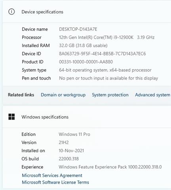Image resolution: width=171 pixels, height=190 pixels.
Task: Click the Device ID value text
Action: 103,54
